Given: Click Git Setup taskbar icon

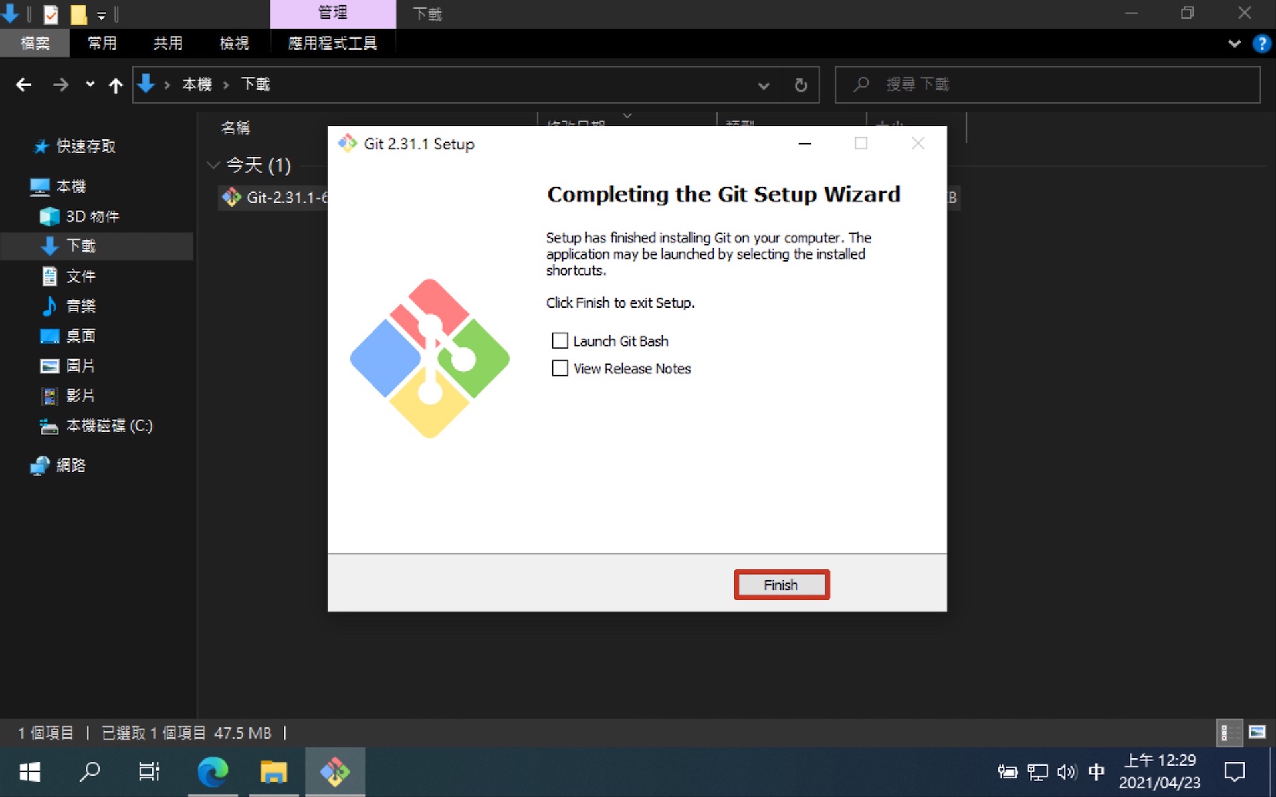Looking at the screenshot, I should click(x=335, y=772).
